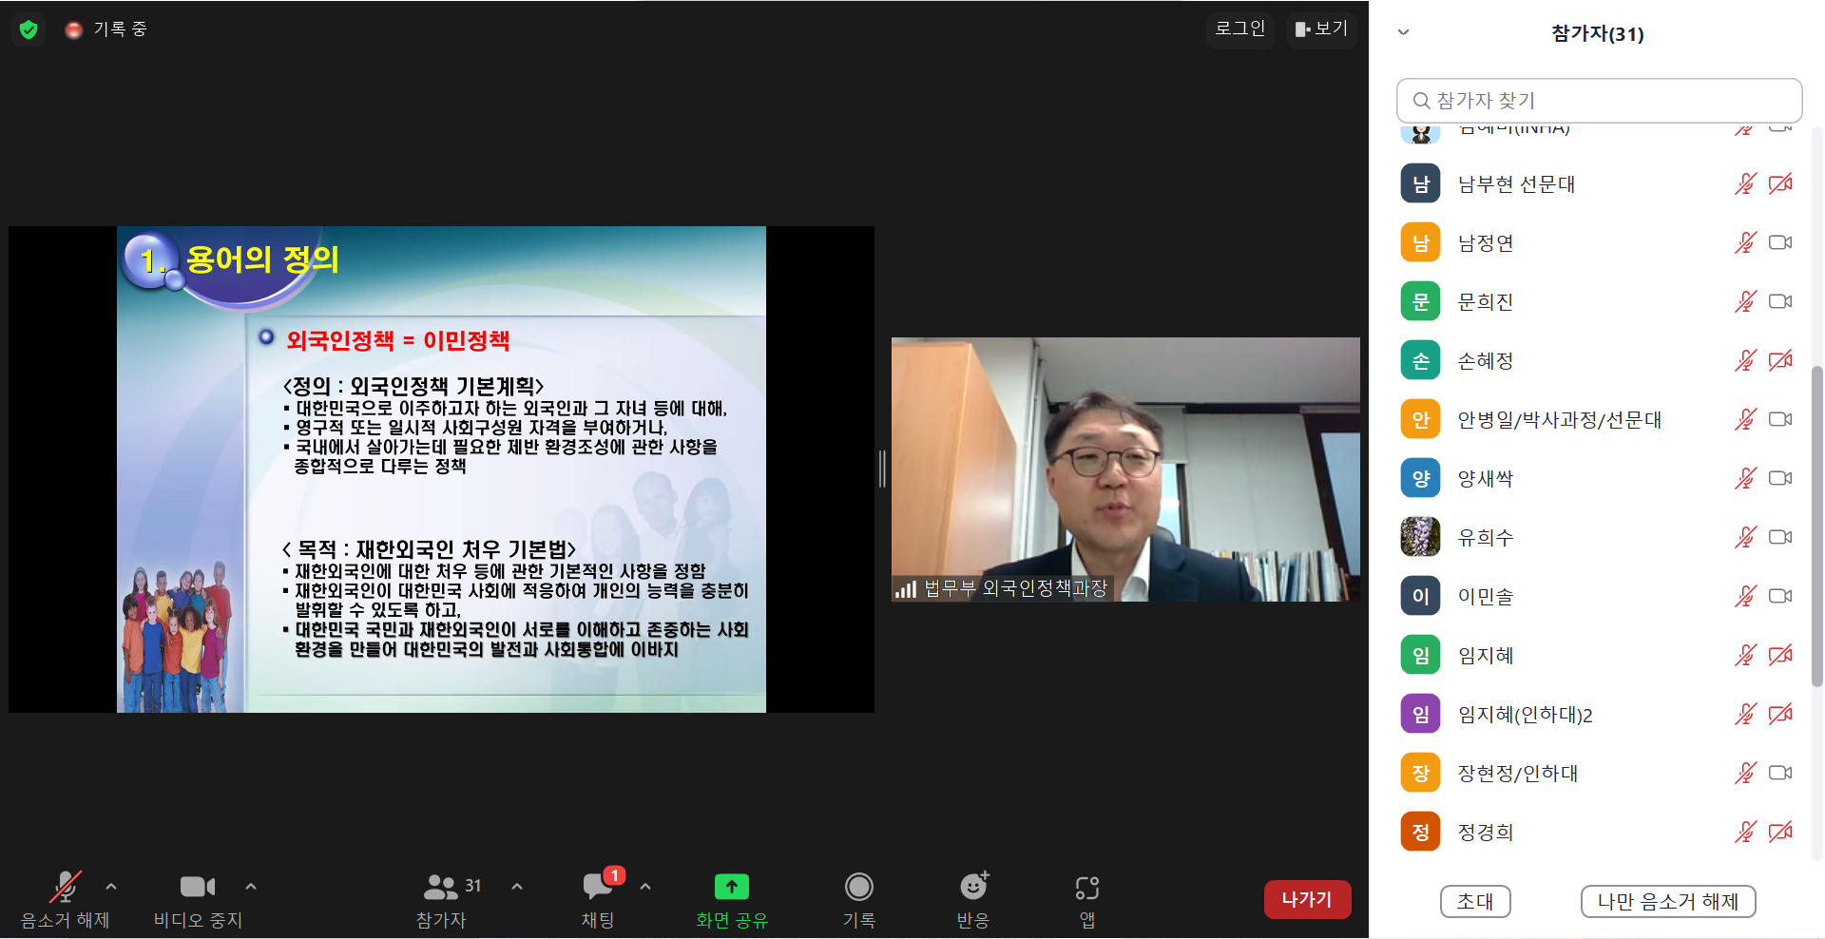Click muted microphone icon for 안병일/박사과정/선문대
Viewport: 1825px width, 939px height.
pos(1745,419)
